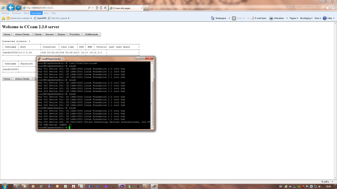The image size is (337, 189).
Task: Reload the page with the Refresh icon
Action: 101,8
